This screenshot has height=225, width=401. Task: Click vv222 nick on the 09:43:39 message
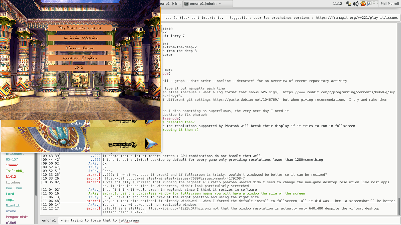(x=95, y=156)
